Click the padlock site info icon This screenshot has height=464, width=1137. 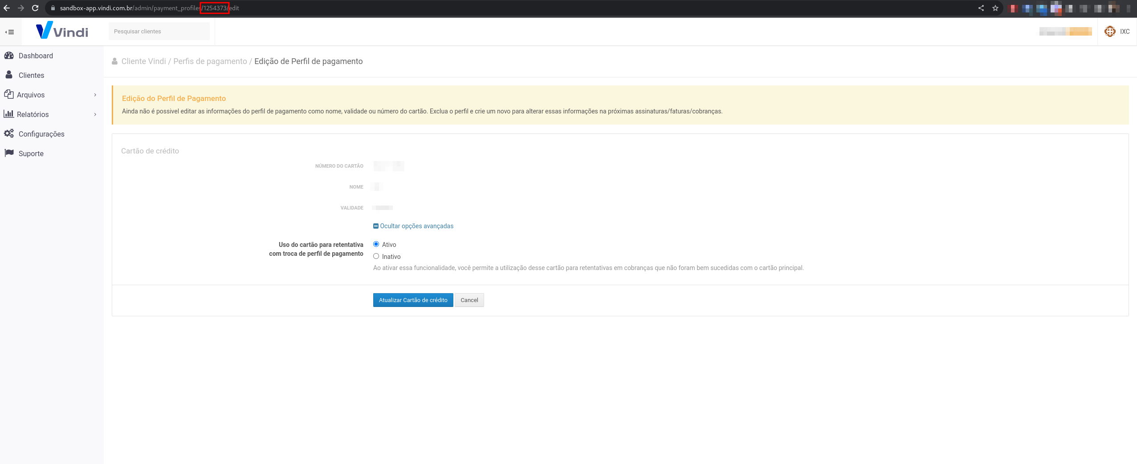click(53, 8)
